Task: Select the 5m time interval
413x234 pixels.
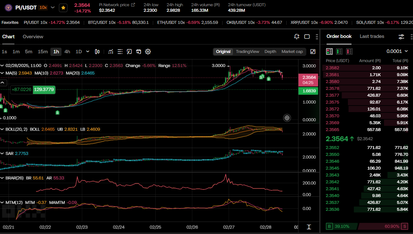Action: [x=28, y=52]
